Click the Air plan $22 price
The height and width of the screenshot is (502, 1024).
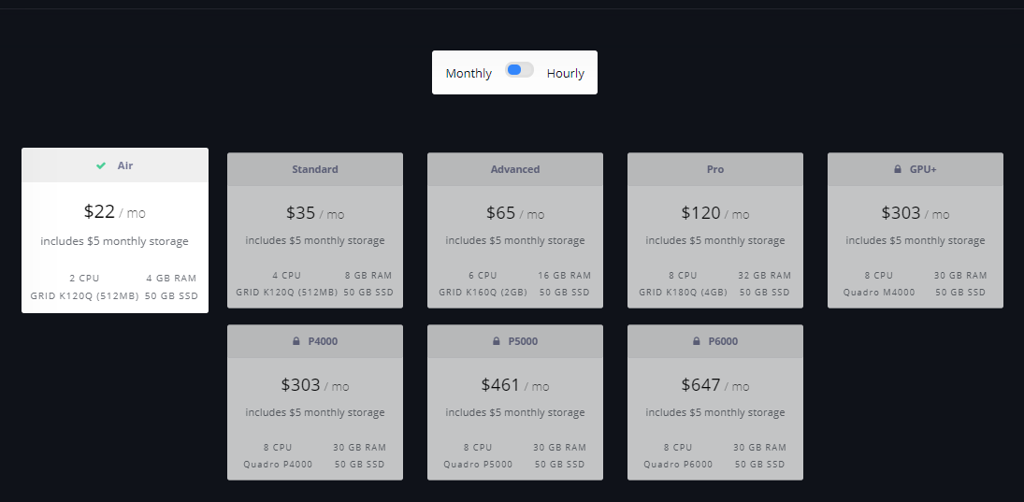(99, 212)
